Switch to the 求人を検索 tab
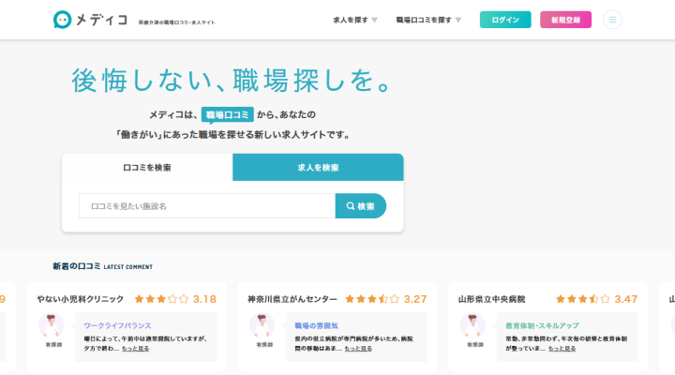675x375 pixels. [x=318, y=167]
